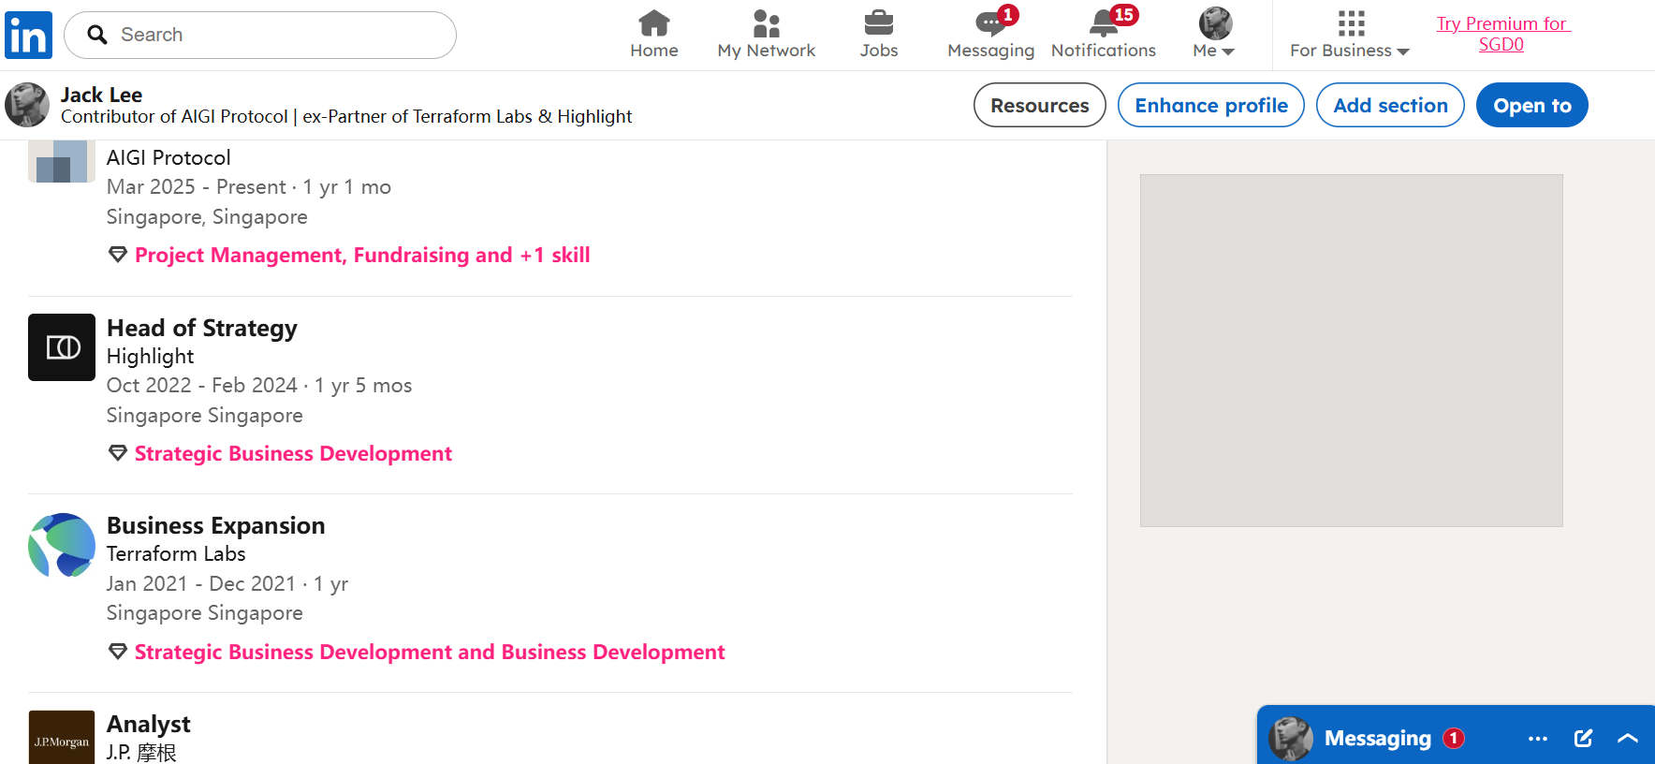Viewport: 1655px width, 764px height.
Task: Click the magnifying glass search icon
Action: 96,35
